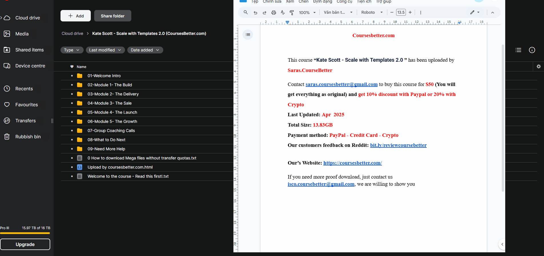Viewport: 544px width, 256px height.
Task: Print the document using printer icon
Action: pos(274,13)
